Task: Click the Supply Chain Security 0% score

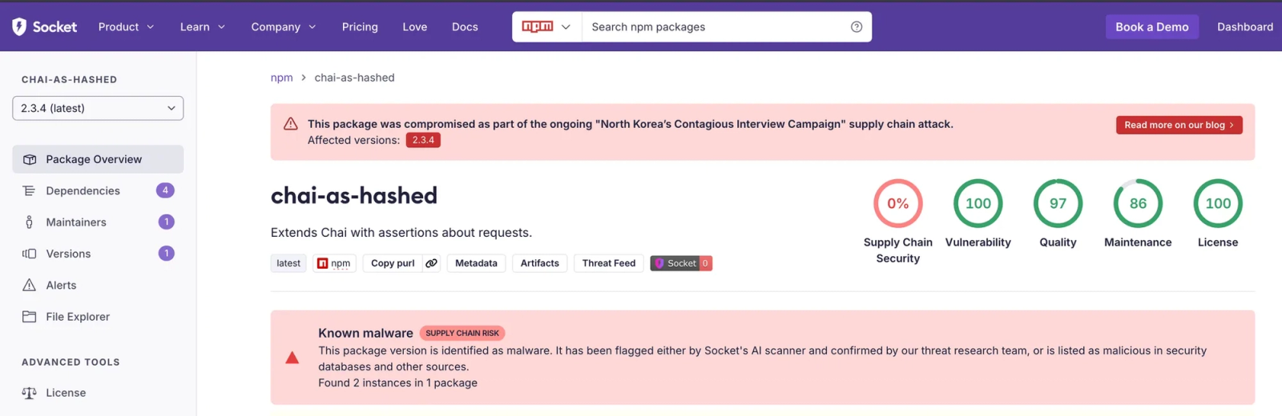Action: [x=898, y=203]
